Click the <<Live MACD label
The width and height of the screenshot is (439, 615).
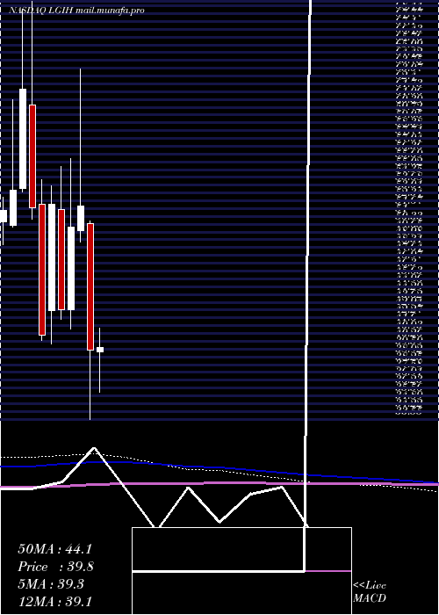(x=370, y=592)
